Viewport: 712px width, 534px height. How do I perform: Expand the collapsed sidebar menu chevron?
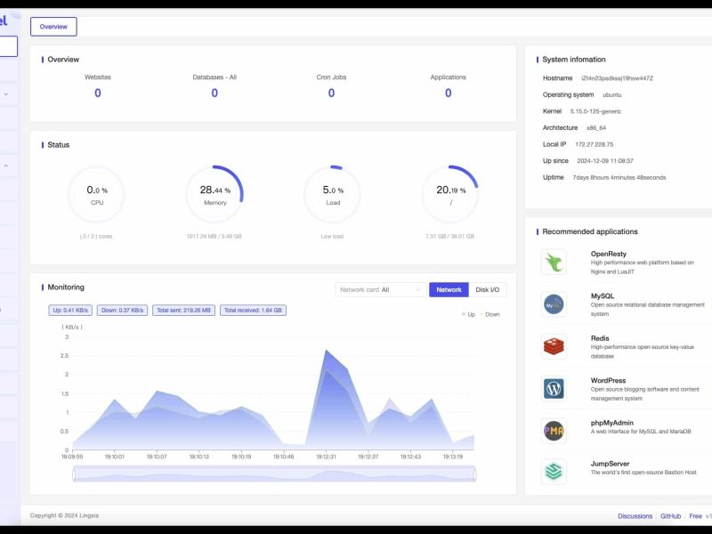coord(6,93)
